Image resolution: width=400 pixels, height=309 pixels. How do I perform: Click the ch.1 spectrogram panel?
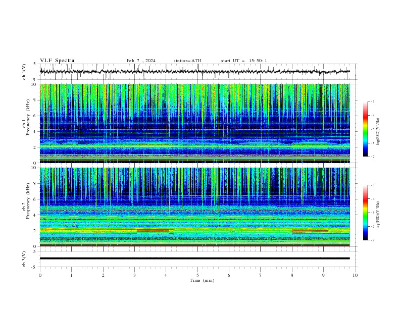coord(195,123)
